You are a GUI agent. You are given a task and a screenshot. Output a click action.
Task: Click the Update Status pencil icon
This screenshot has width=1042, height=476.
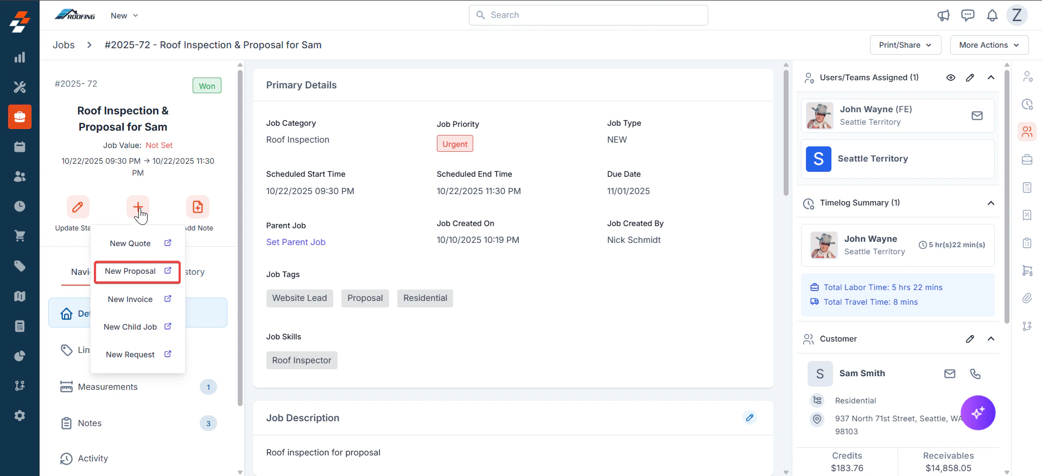pos(78,207)
